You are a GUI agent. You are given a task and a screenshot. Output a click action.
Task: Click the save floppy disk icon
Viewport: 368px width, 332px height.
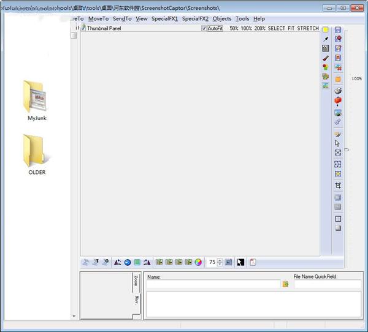pos(338,29)
